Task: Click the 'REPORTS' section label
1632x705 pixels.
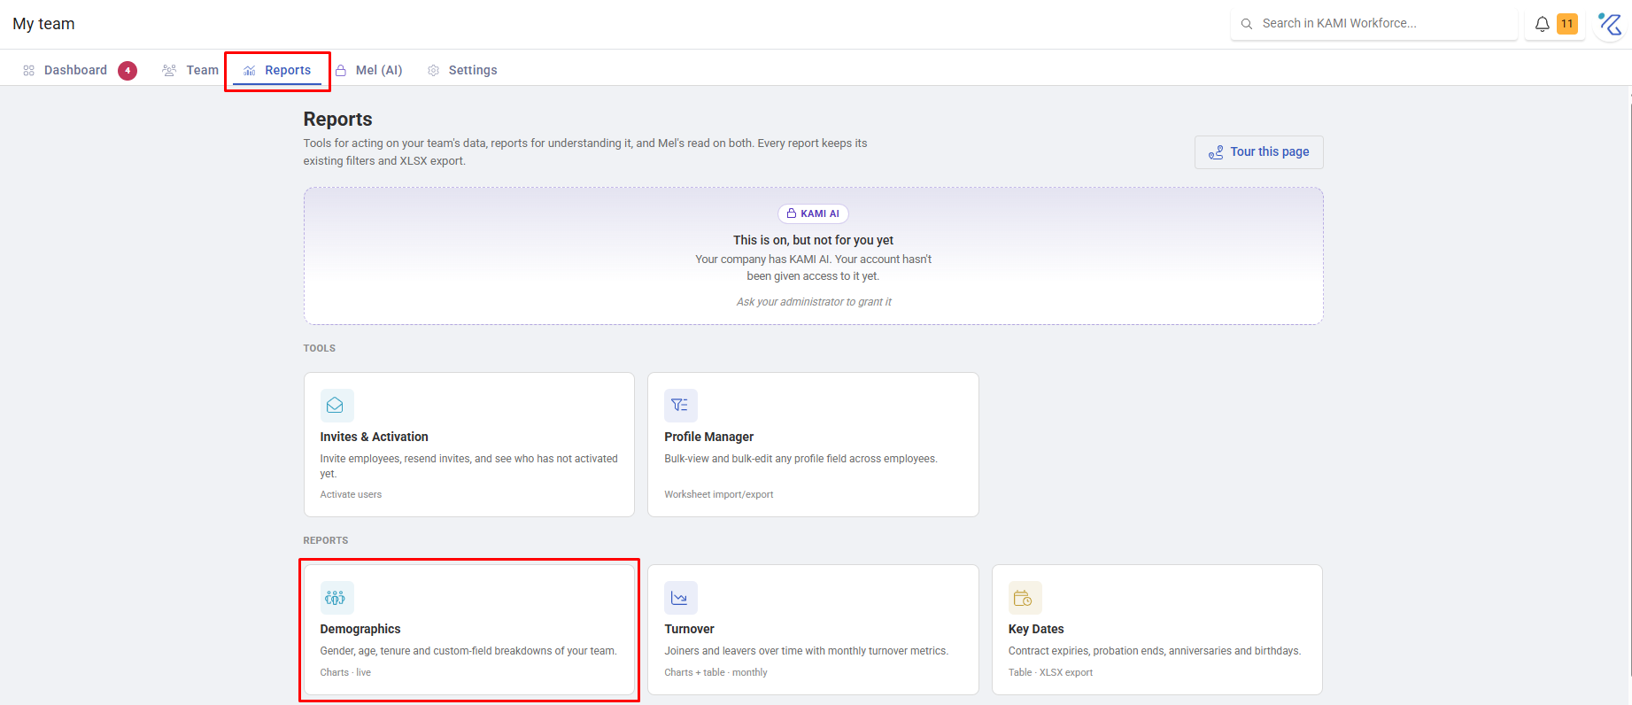Action: tap(326, 541)
